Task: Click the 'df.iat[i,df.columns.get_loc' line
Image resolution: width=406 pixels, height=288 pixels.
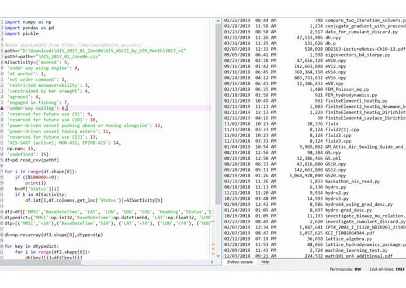Action: pos(93,200)
